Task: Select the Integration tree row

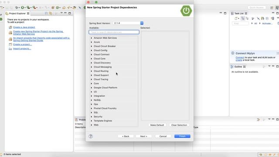Action: coord(114,96)
